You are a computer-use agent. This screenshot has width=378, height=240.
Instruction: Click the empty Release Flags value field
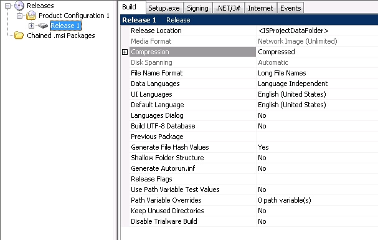click(317, 179)
